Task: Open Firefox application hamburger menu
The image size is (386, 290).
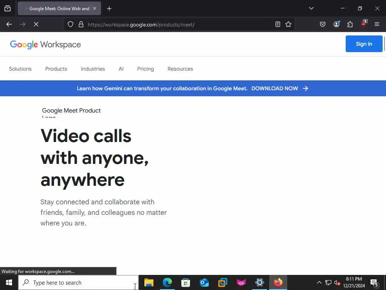Action: click(377, 24)
